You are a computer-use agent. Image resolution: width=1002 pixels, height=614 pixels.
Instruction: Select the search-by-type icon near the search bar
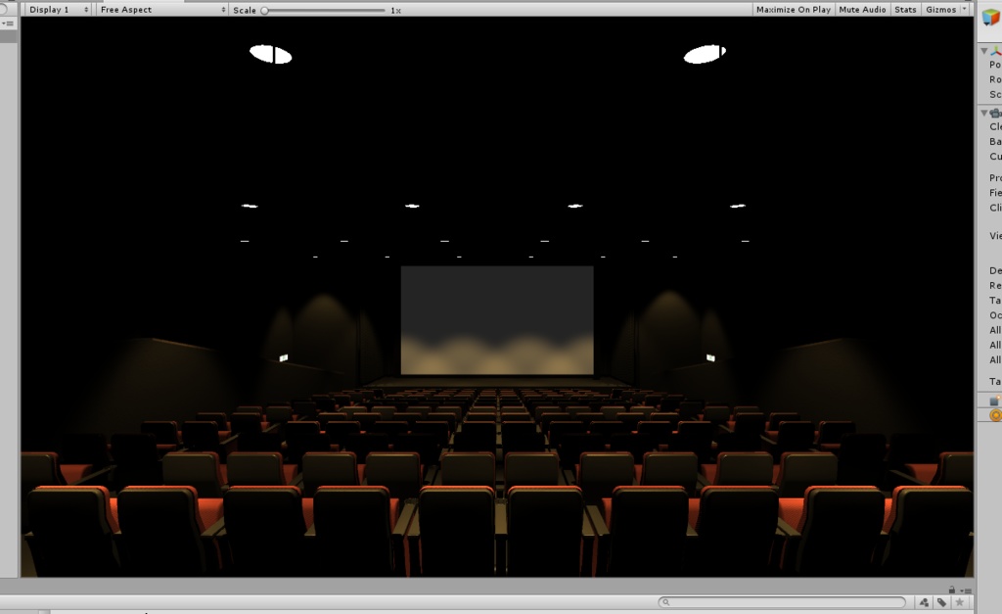[x=923, y=603]
